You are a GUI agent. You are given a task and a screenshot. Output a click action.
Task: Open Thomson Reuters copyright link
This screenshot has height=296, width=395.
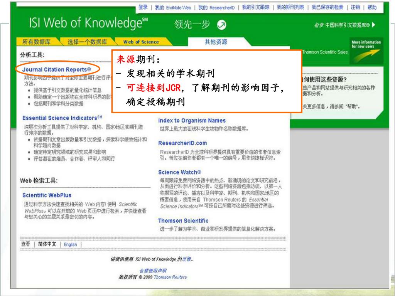pos(170,277)
